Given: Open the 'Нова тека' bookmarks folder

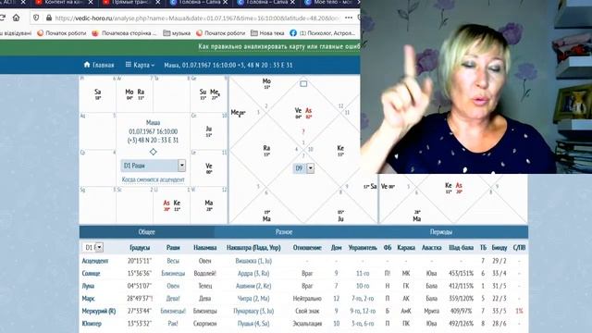Looking at the screenshot, I should tap(267, 33).
